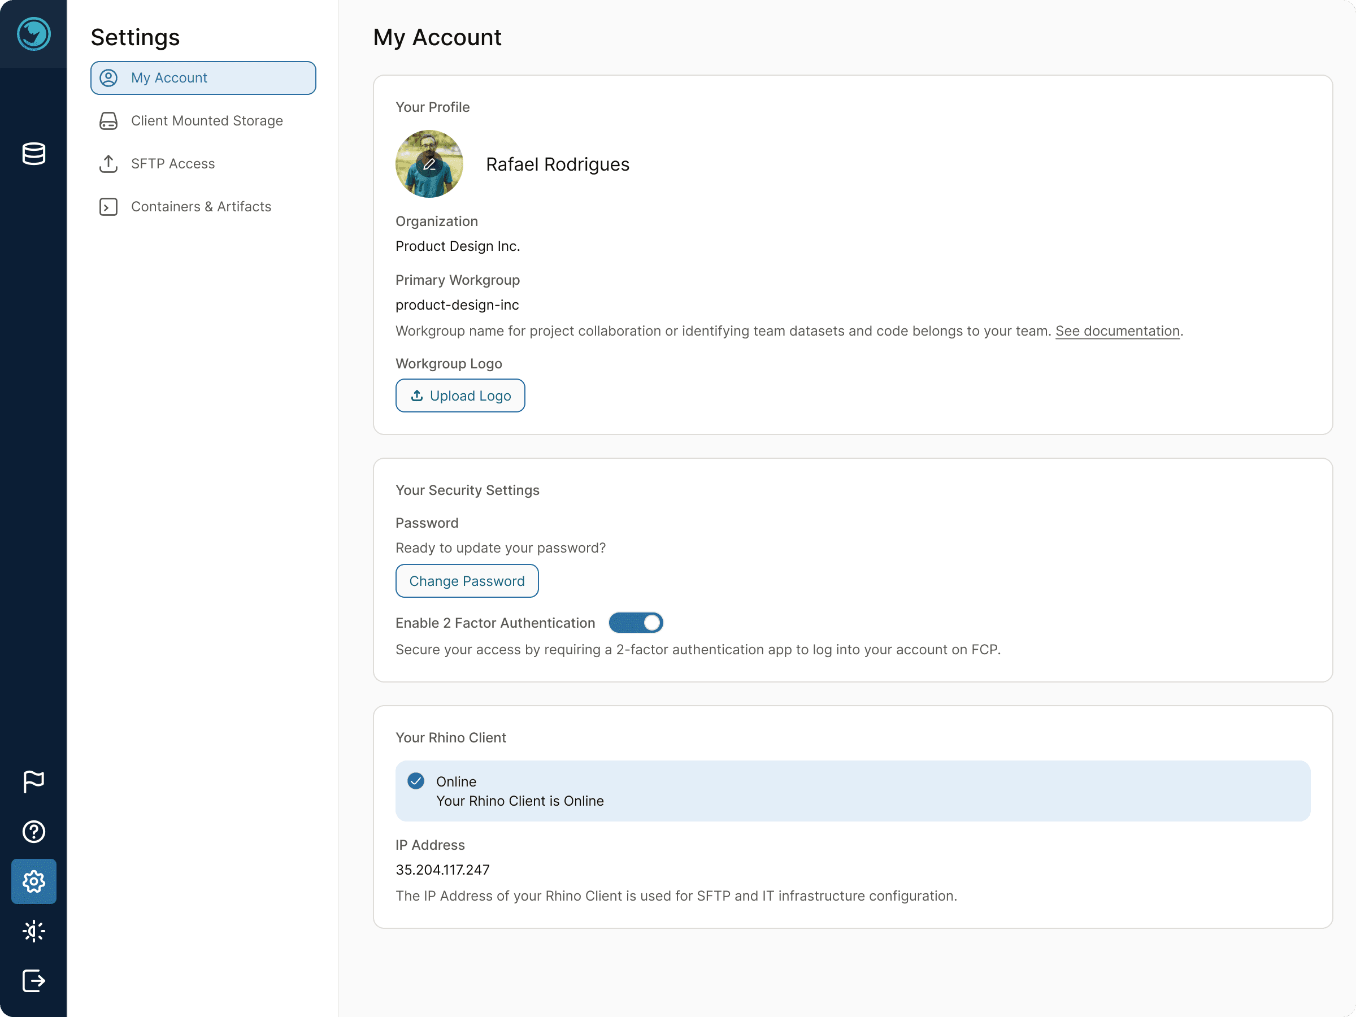
Task: Click the Your Rhino Client Online status banner
Action: [x=853, y=791]
